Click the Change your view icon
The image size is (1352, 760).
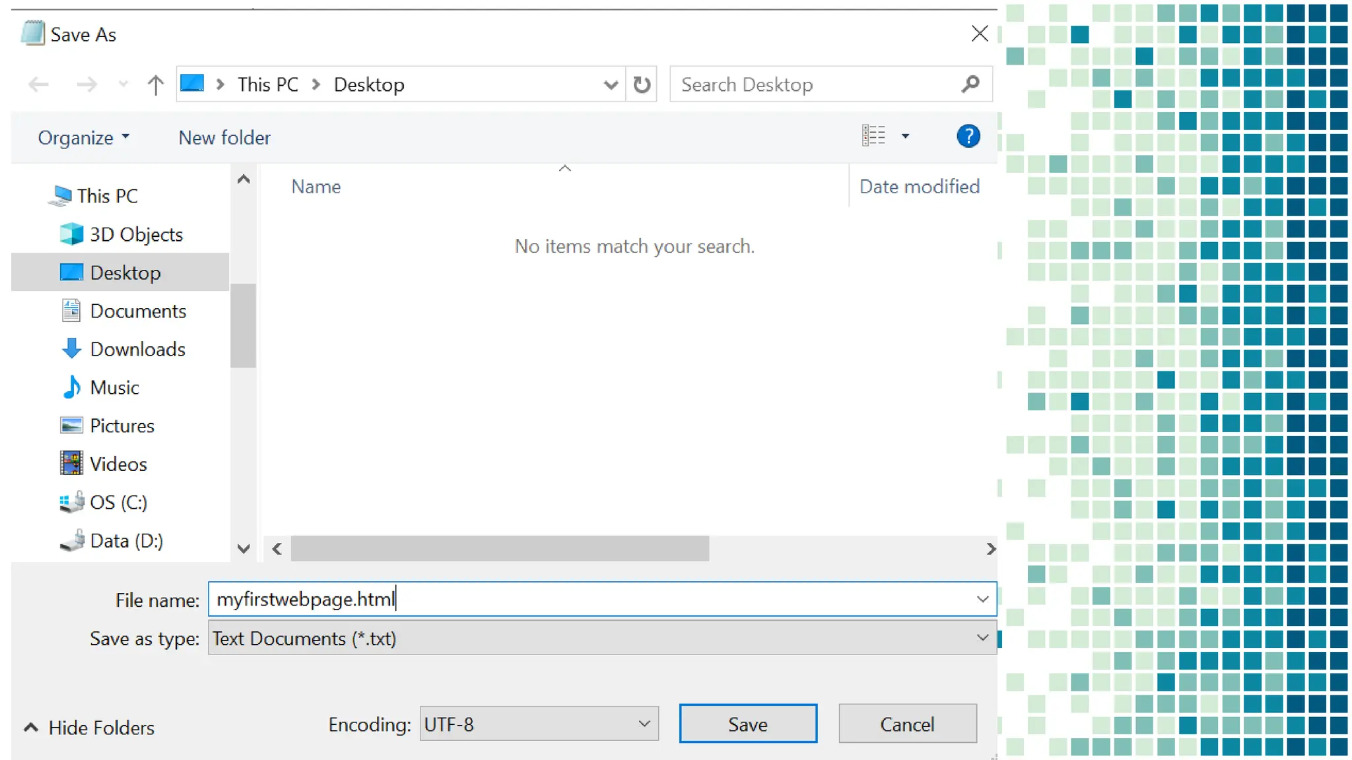[x=873, y=136]
